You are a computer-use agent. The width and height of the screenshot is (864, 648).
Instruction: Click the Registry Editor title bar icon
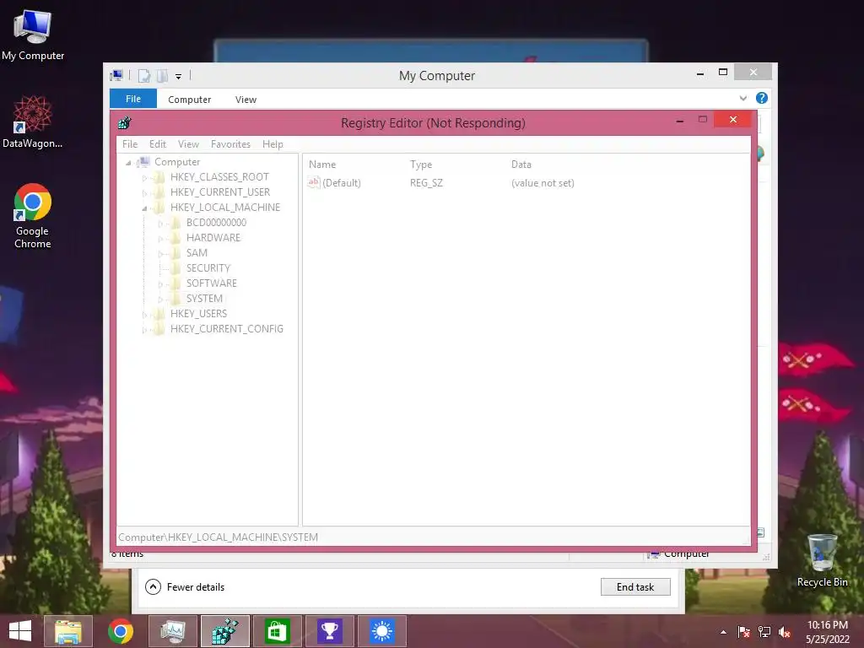pyautogui.click(x=125, y=122)
